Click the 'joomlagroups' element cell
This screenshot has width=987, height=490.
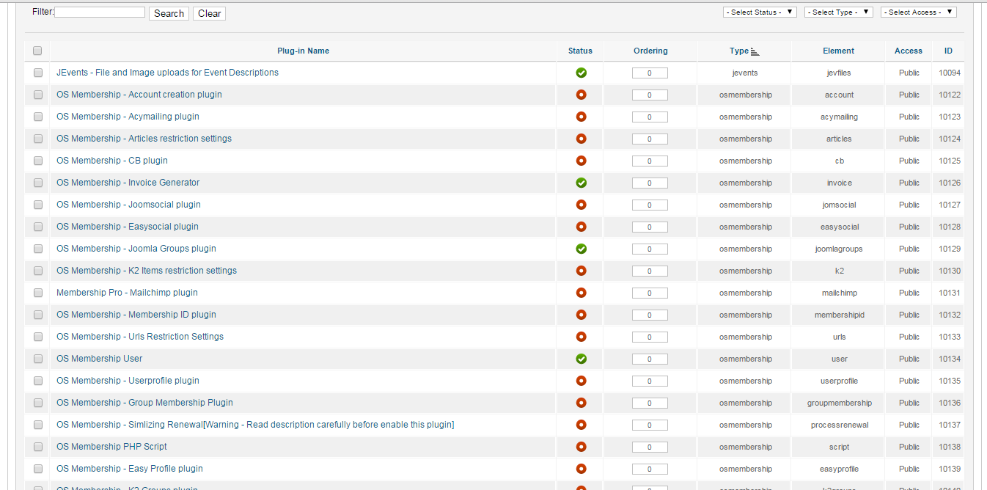click(839, 249)
